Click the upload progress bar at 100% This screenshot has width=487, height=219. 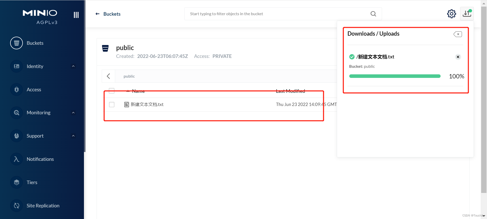[x=395, y=76]
